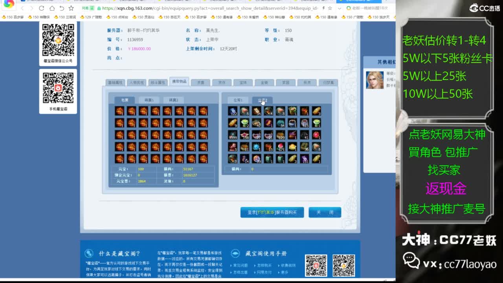Viewport: 503px width, 283px height.
Task: Open the 150 兰若词 bookmark
Action: (65, 17)
